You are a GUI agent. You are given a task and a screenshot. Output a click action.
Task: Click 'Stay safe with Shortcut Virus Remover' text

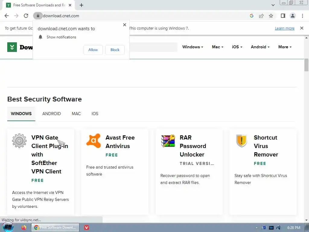tap(261, 179)
